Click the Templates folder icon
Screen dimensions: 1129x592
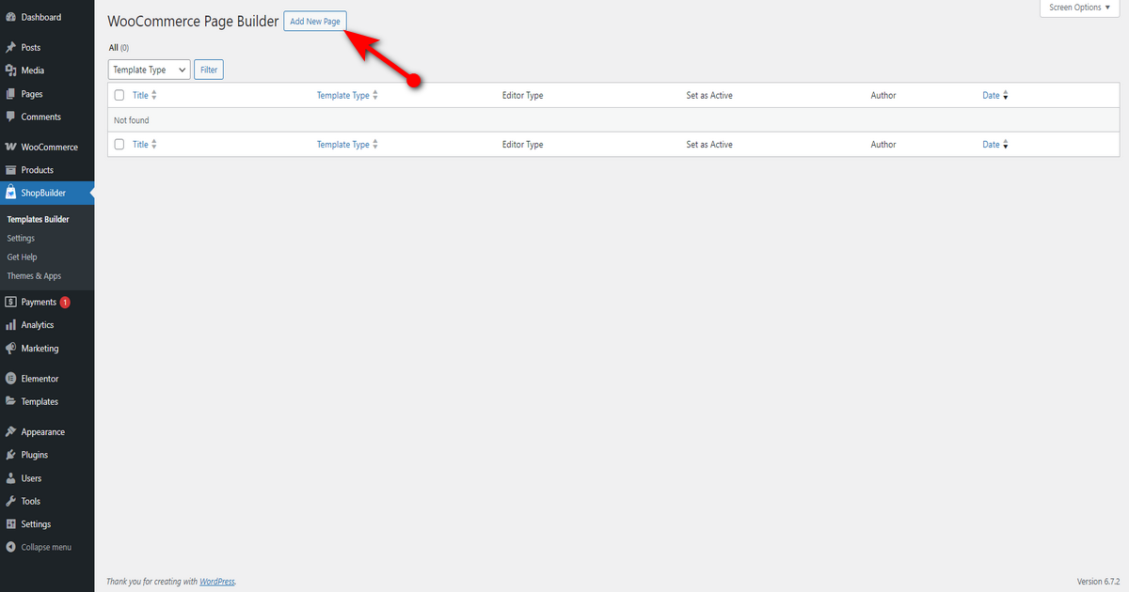[x=10, y=401]
